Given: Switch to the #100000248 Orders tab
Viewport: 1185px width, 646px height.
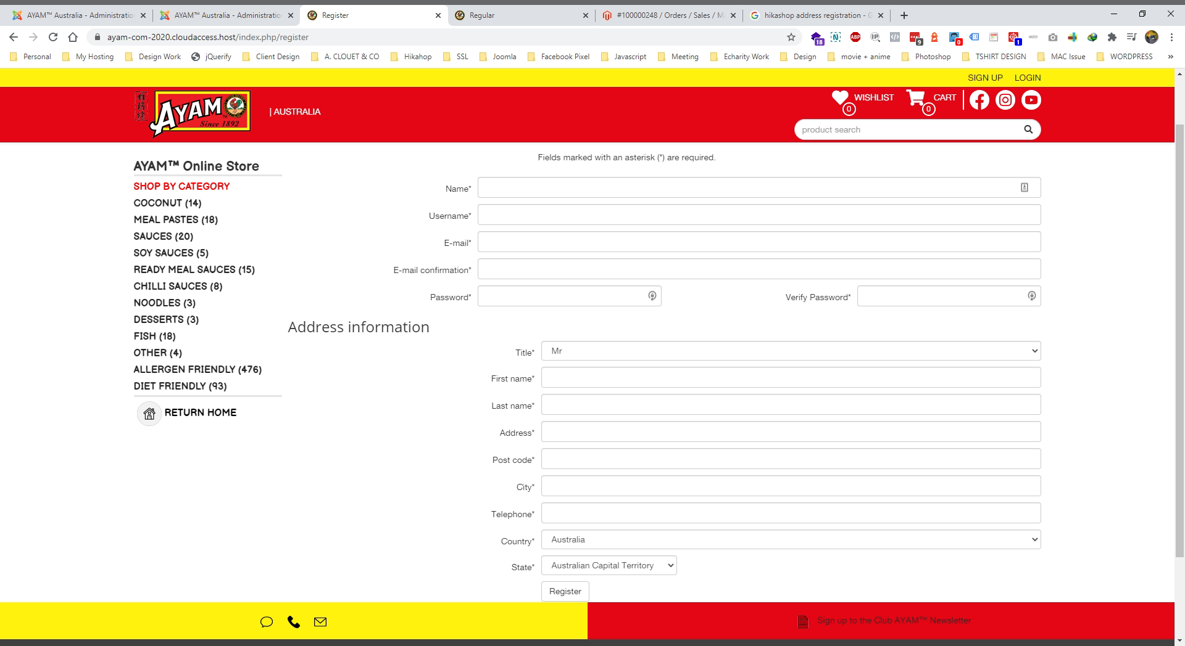Looking at the screenshot, I should (x=669, y=15).
